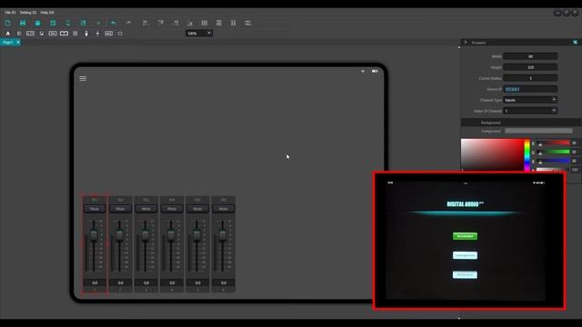Toggle Mute on channel strip 1
The width and height of the screenshot is (582, 327).
(x=95, y=209)
